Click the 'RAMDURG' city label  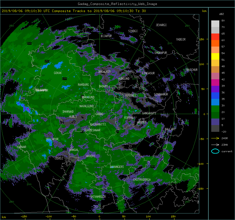tap(83, 85)
